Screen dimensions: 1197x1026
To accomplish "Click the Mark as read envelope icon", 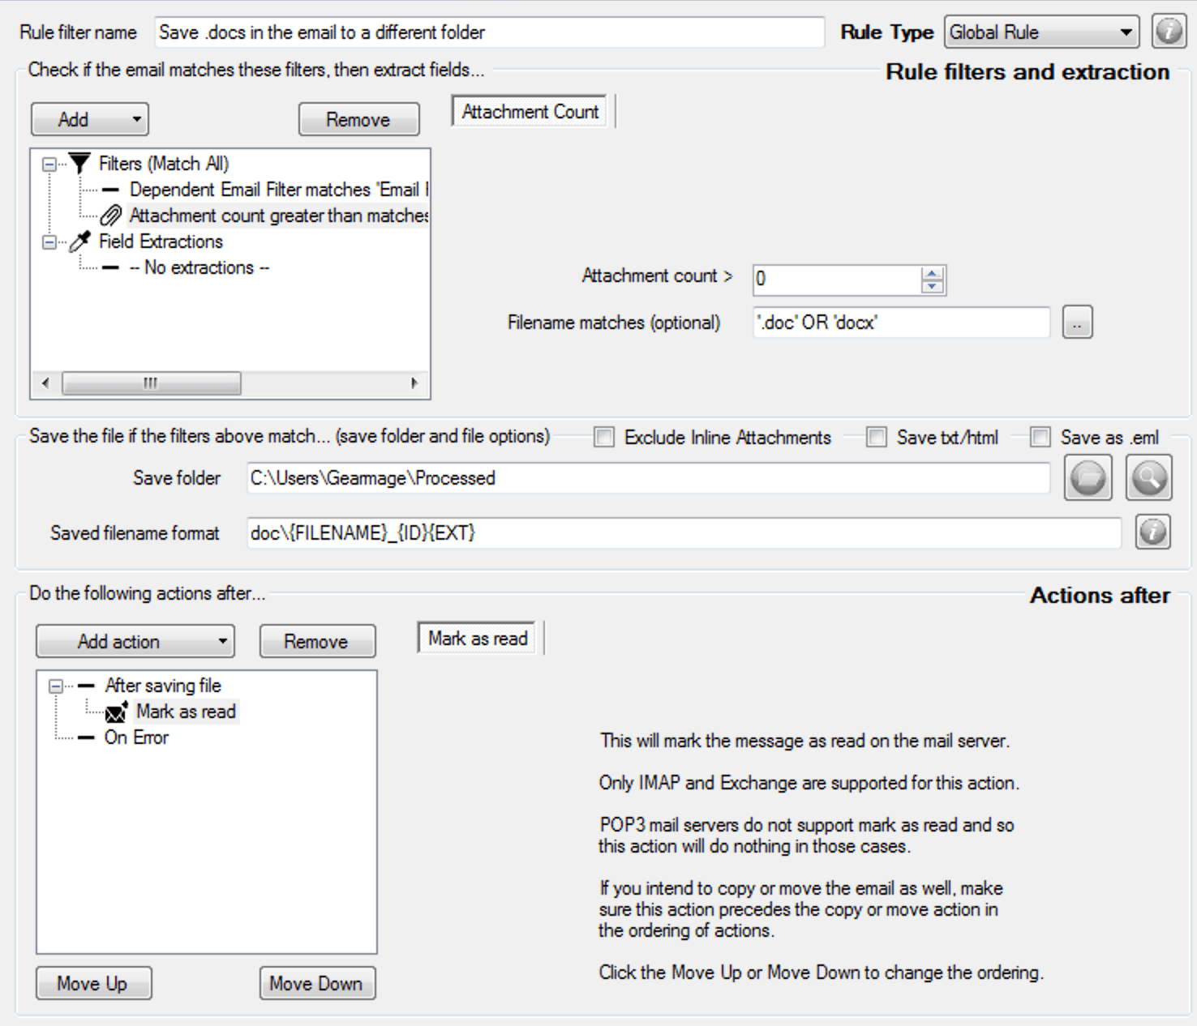I will [x=116, y=712].
